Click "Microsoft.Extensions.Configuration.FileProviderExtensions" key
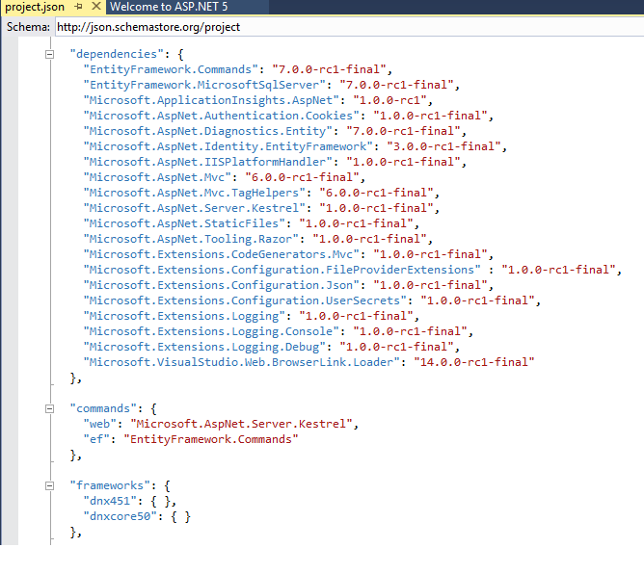The width and height of the screenshot is (644, 574). click(x=282, y=270)
